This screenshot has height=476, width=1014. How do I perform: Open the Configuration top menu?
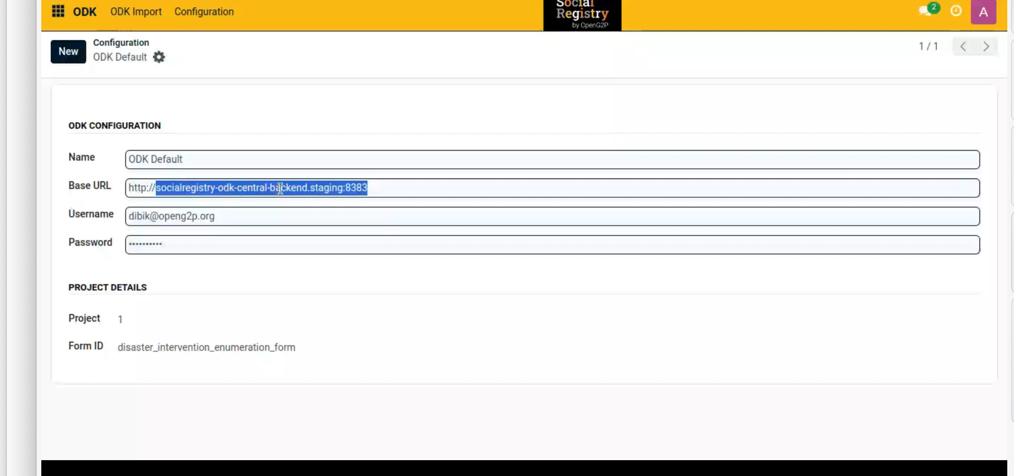coord(204,12)
